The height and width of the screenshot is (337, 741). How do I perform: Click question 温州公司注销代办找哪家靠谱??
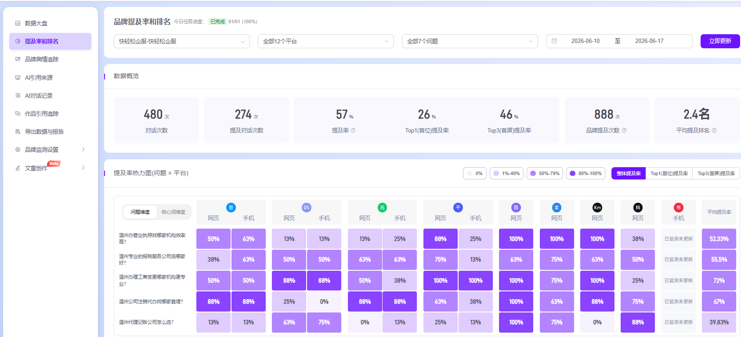coord(151,301)
